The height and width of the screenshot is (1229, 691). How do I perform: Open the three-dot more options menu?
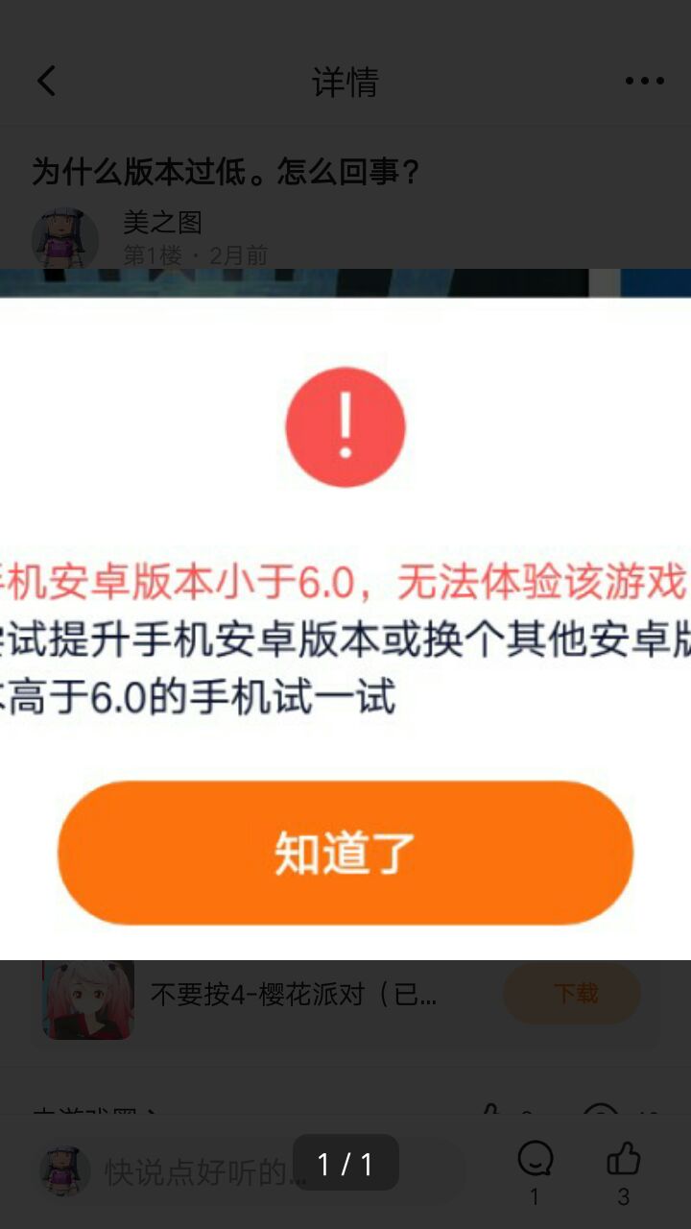click(x=644, y=81)
